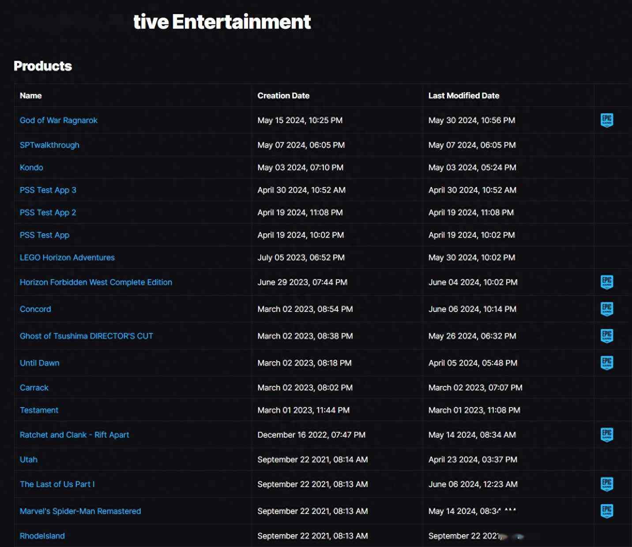Screen dimensions: 632x547
Task: Open the Until Dawn product link
Action: [40, 363]
